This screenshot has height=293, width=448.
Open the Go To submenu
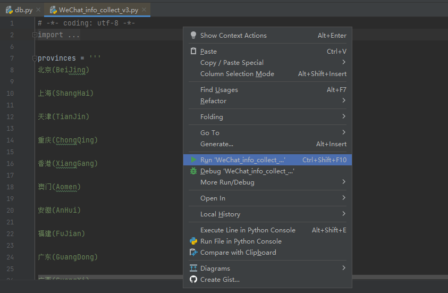click(344, 133)
